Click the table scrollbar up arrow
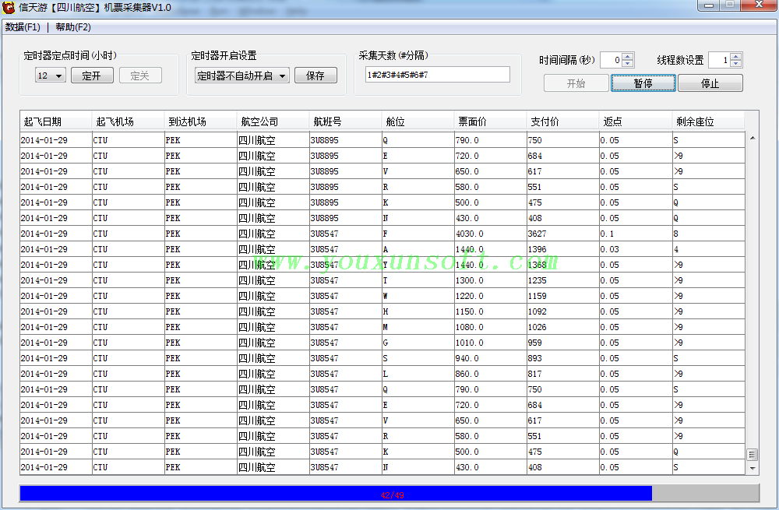The image size is (779, 510). pyautogui.click(x=753, y=138)
